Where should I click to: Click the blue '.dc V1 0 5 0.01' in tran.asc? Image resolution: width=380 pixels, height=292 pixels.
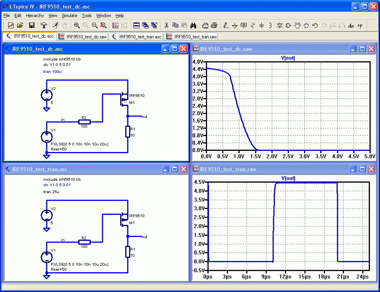[x=57, y=185]
